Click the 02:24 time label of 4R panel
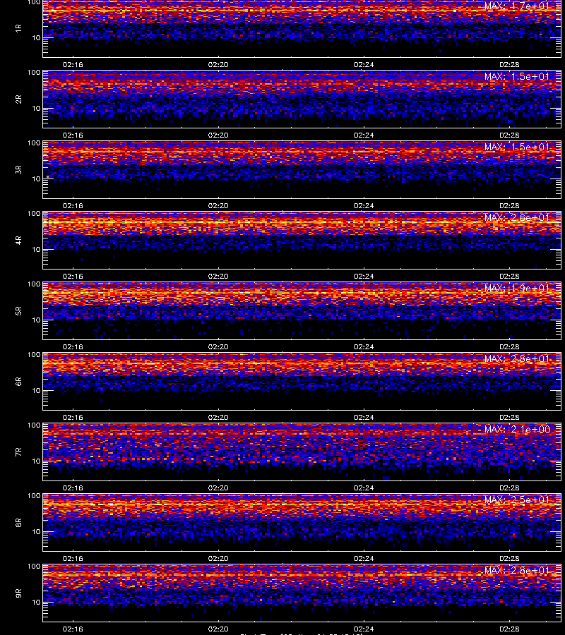 364,276
